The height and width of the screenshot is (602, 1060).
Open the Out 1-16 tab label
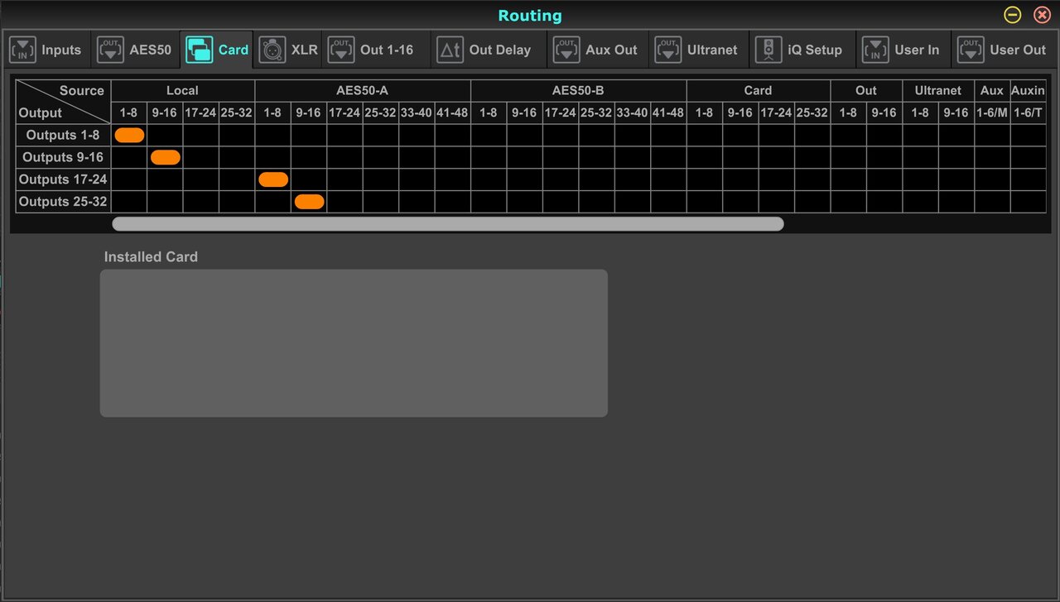(387, 50)
